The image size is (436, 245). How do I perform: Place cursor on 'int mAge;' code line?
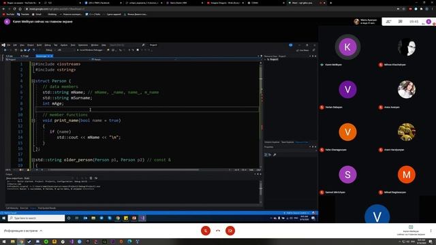point(53,103)
